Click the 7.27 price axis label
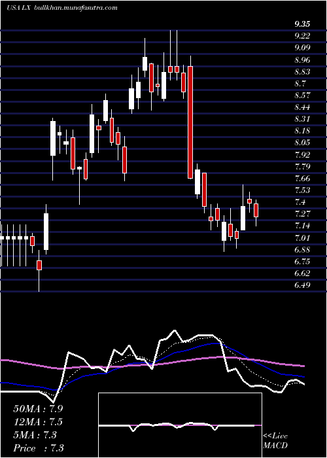The image size is (327, 458). pyautogui.click(x=302, y=214)
